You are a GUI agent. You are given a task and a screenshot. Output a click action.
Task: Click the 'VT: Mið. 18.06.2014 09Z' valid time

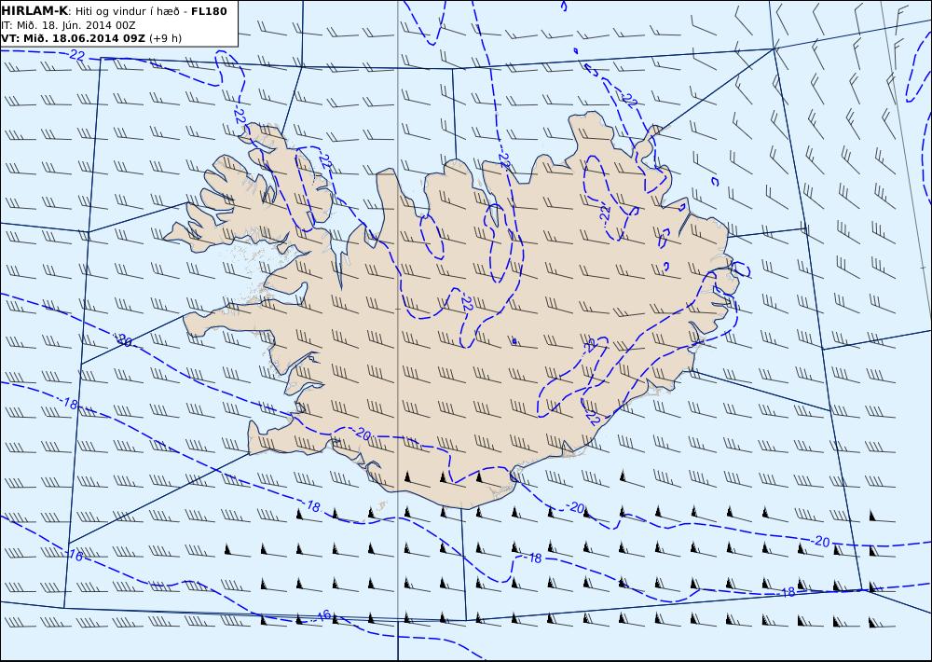click(73, 38)
